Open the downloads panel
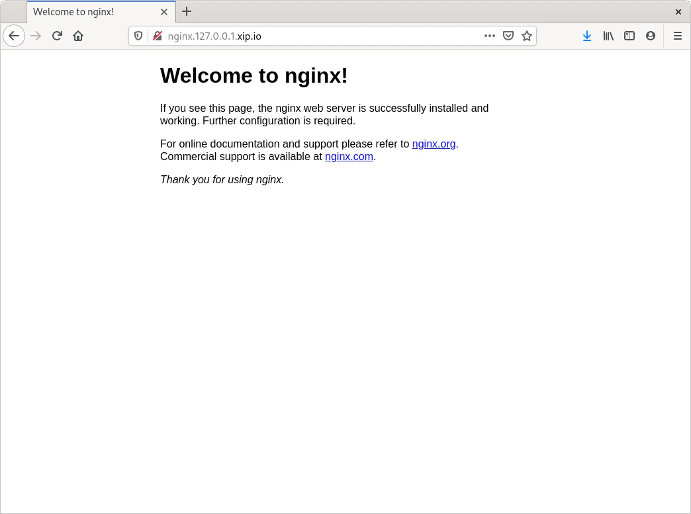Image resolution: width=691 pixels, height=514 pixels. (x=586, y=36)
